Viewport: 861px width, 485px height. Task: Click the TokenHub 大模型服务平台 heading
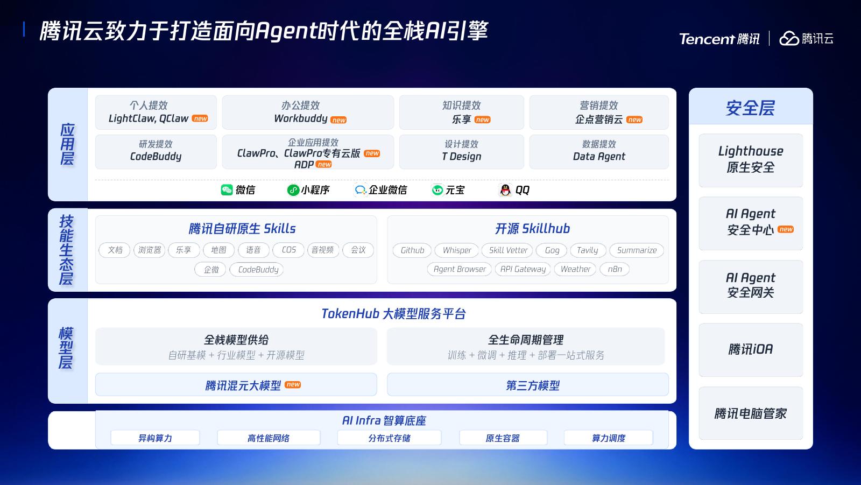point(393,314)
